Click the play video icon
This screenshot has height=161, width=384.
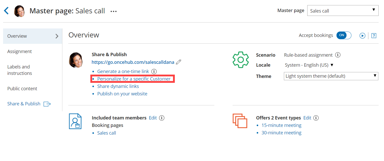[362, 36]
